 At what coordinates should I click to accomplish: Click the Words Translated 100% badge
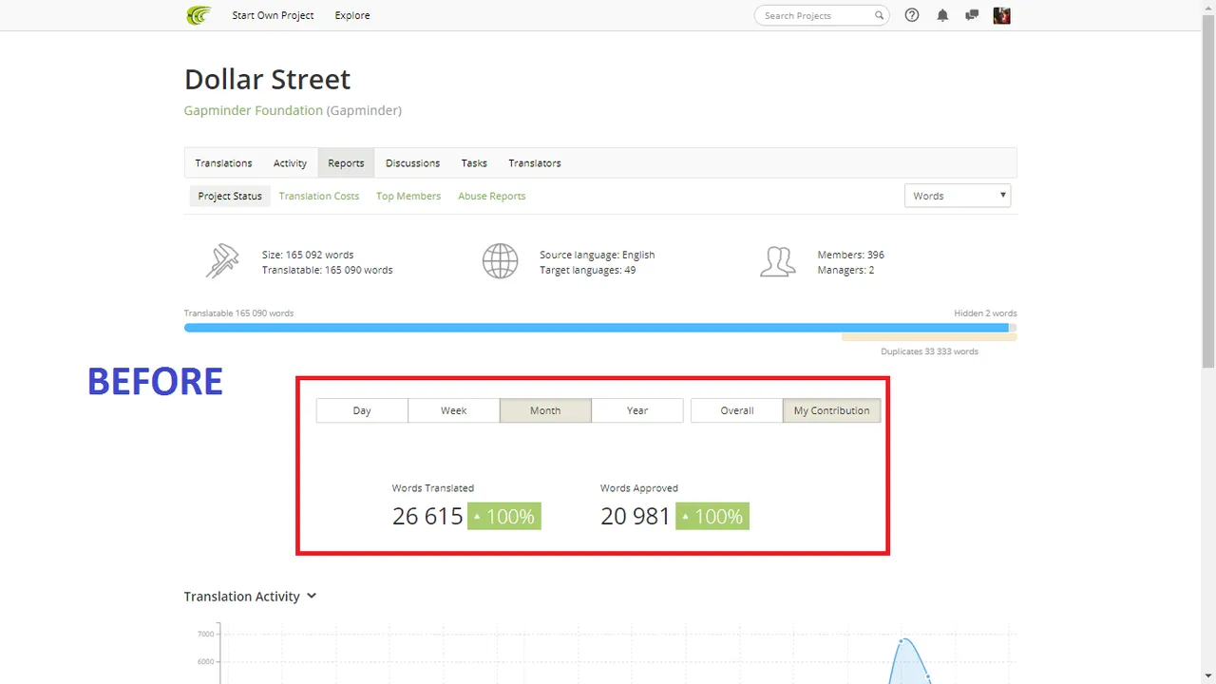[504, 516]
